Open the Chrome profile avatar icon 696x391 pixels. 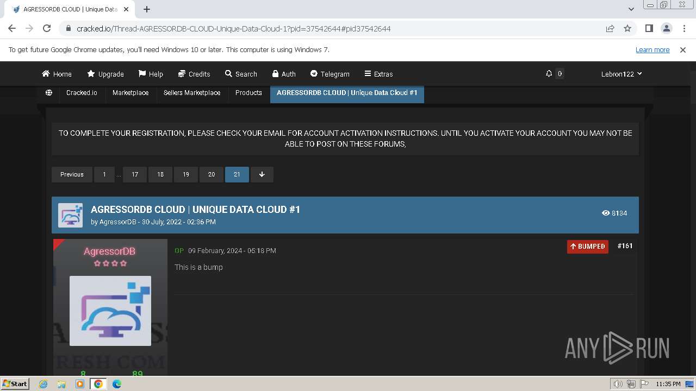point(666,28)
